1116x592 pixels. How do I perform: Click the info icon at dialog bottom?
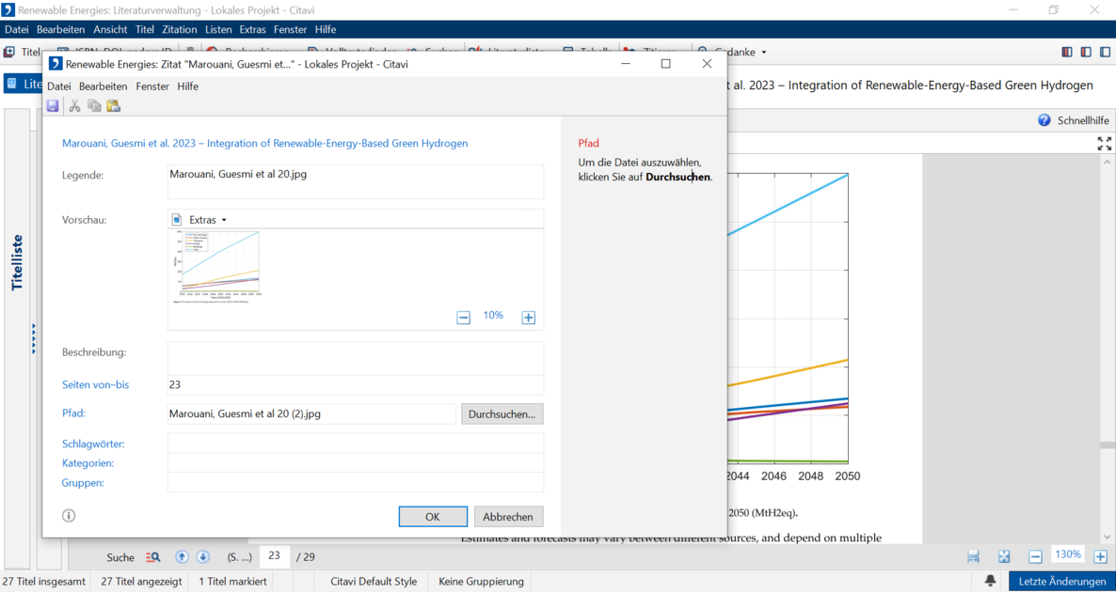coord(69,515)
